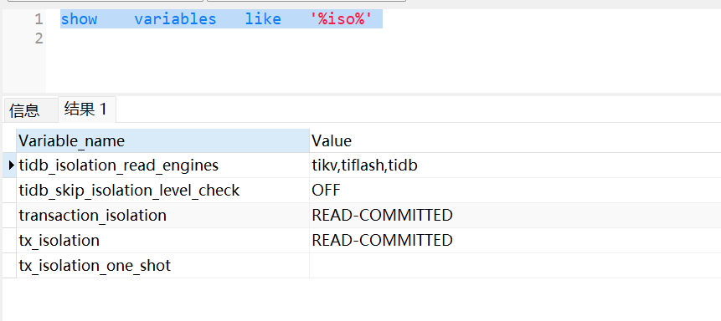Click line number 1 in the gutter
The width and height of the screenshot is (721, 321).
click(39, 19)
